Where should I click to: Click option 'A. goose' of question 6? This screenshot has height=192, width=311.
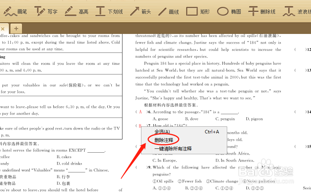tap(160, 119)
